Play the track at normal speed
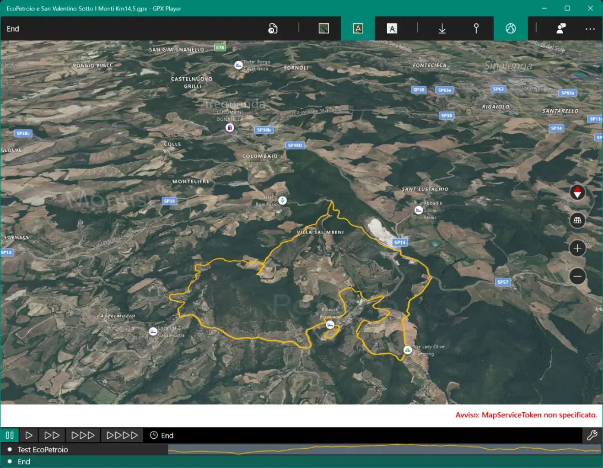603x468 pixels. (x=29, y=436)
